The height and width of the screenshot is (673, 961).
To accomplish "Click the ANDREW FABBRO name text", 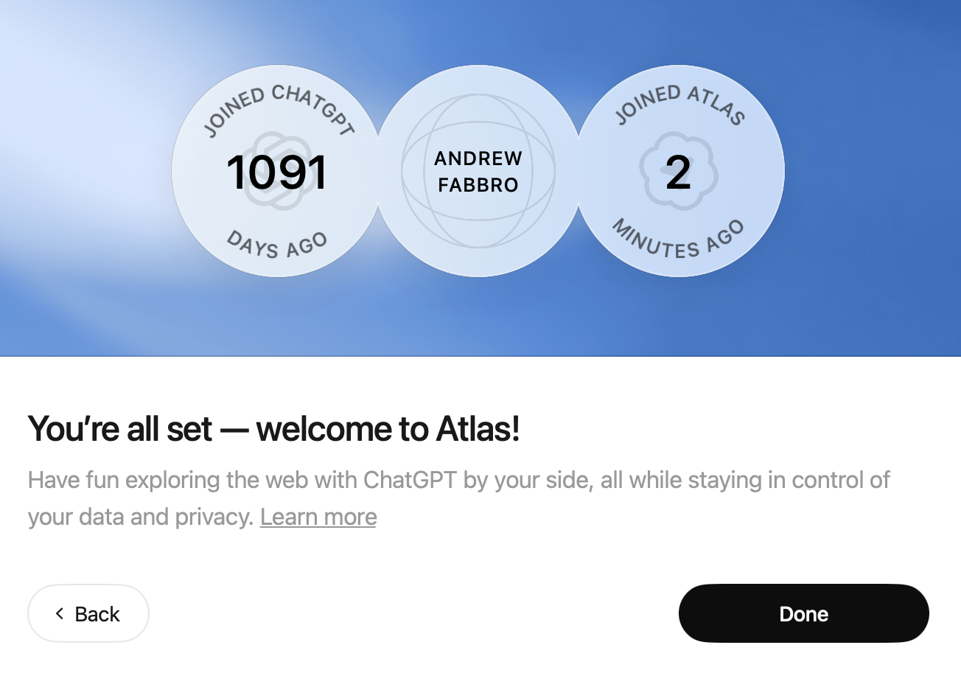I will coord(478,171).
